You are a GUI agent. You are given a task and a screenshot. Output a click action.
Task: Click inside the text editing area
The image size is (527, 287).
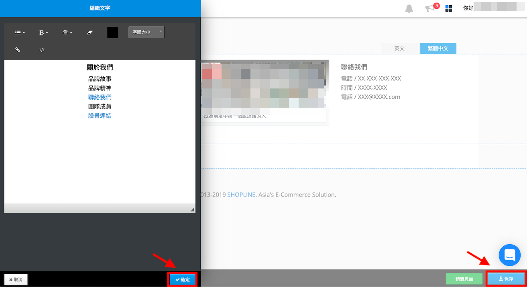[100, 160]
